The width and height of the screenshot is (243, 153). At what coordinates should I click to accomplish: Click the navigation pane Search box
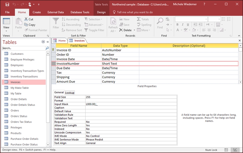(24, 48)
